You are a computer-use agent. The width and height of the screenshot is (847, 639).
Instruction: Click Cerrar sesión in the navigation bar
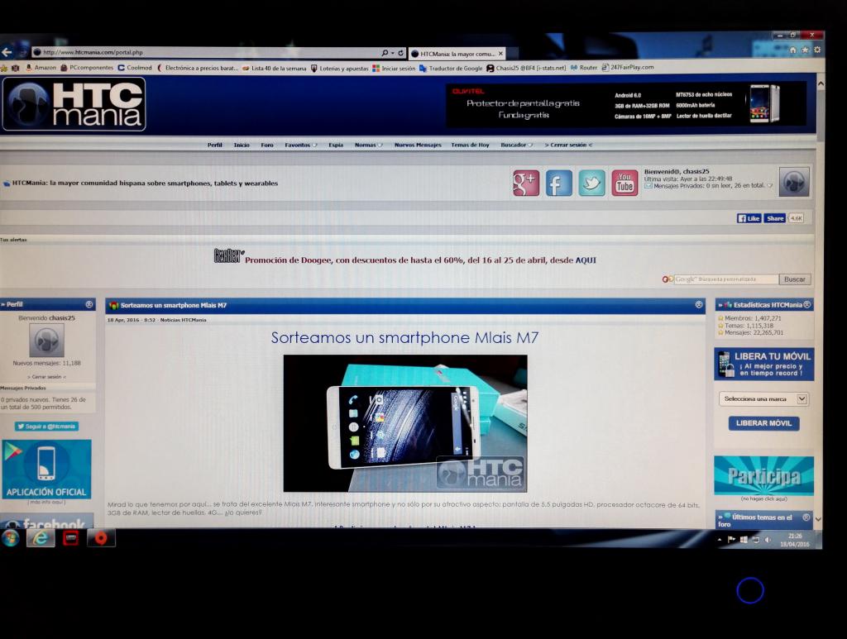568,145
